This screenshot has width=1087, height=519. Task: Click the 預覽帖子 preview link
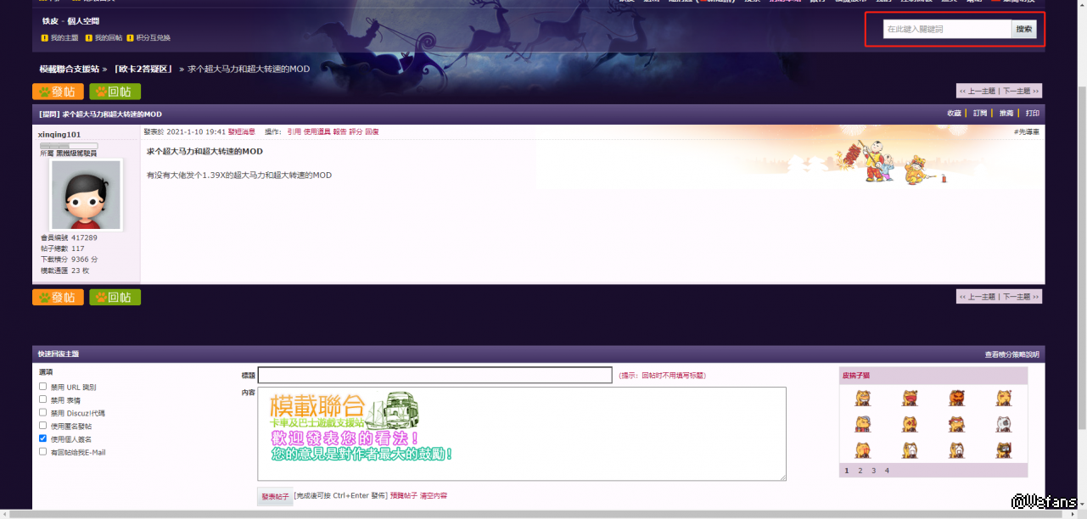pyautogui.click(x=404, y=495)
